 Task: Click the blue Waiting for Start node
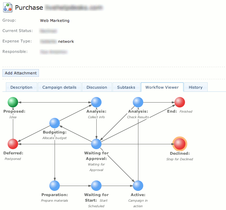96,186
